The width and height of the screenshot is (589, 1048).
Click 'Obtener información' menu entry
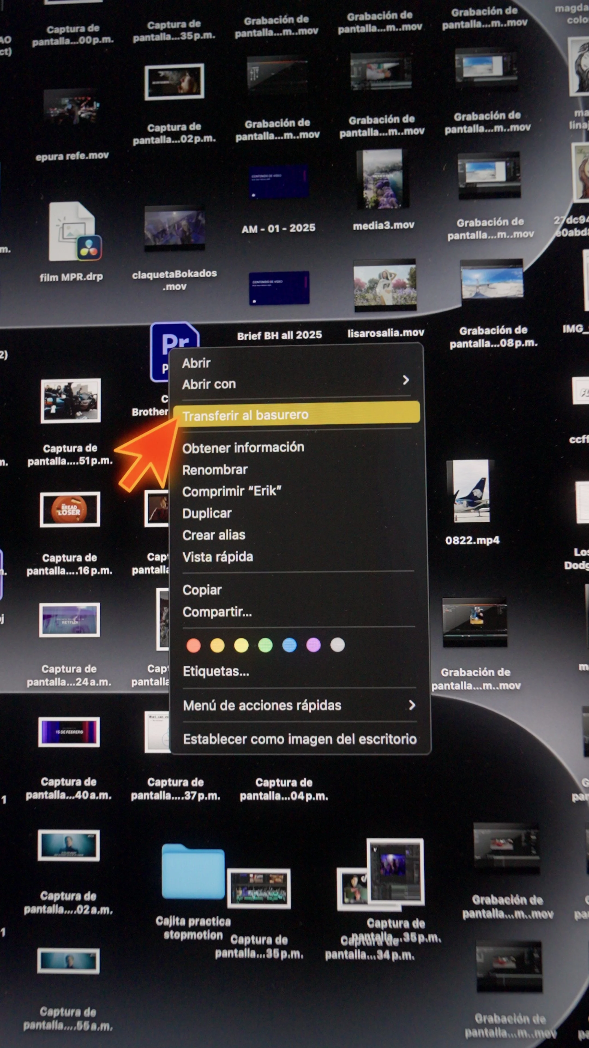(243, 448)
